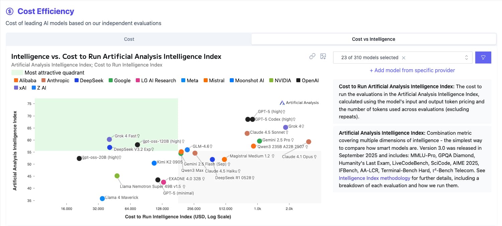Click the Most attractive quadrant green swatch

click(x=17, y=73)
